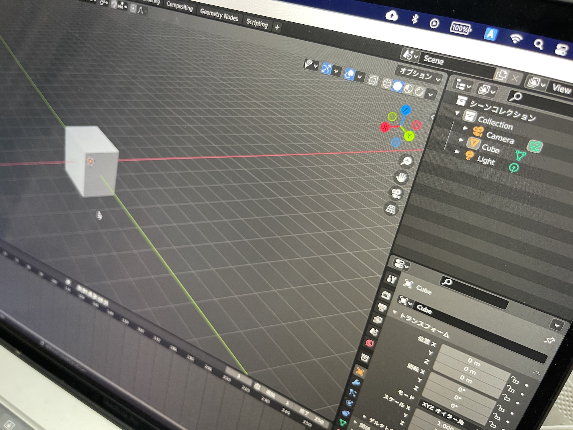This screenshot has width=573, height=430.
Task: Select wireframe viewport shading mode
Action: pyautogui.click(x=387, y=83)
